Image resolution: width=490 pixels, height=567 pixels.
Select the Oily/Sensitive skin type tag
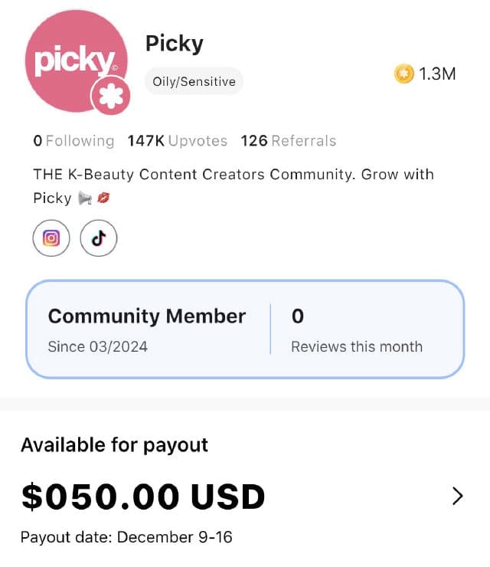click(x=194, y=81)
